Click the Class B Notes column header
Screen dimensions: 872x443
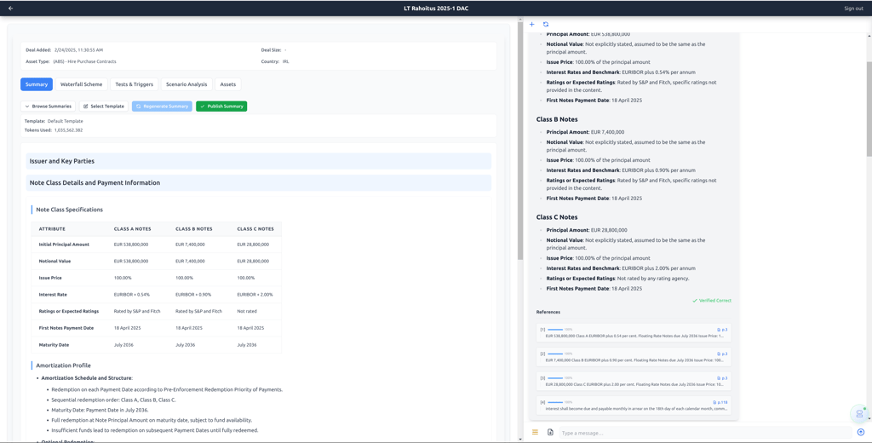[x=194, y=228]
